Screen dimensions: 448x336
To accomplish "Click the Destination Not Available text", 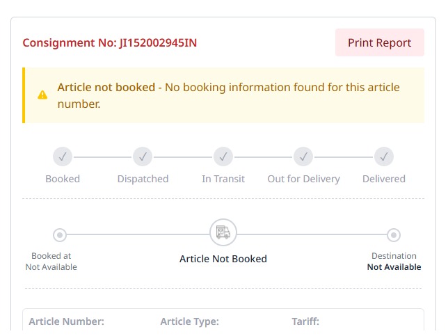I will 394,262.
